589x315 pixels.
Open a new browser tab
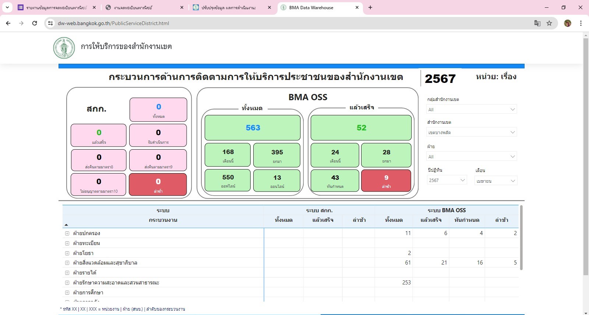coord(370,7)
